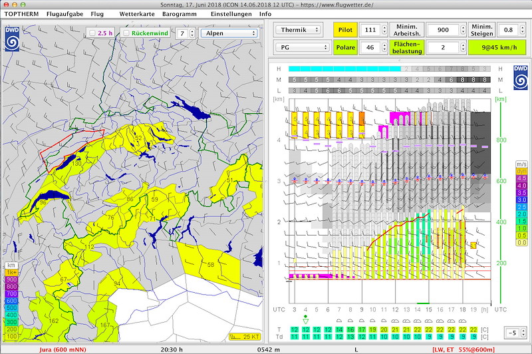Click the cumulus cloud icon below hour 18
The image size is (532, 354).
pyautogui.click(x=462, y=321)
